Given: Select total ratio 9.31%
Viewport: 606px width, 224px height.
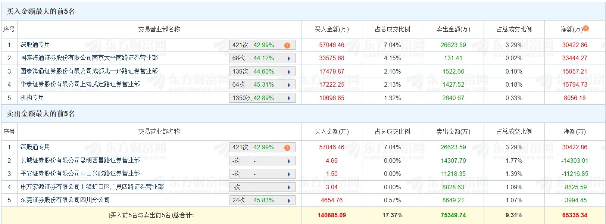Looking at the screenshot, I should [514, 215].
